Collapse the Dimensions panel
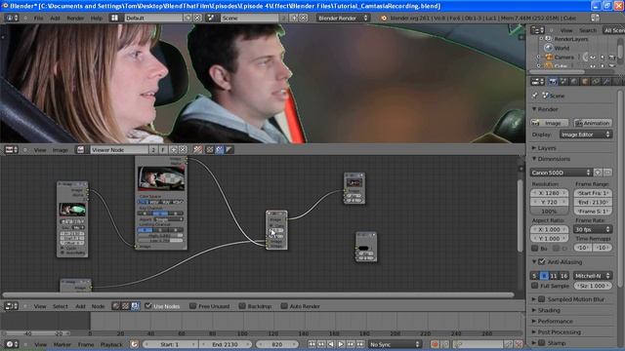625x351 pixels. [x=551, y=159]
